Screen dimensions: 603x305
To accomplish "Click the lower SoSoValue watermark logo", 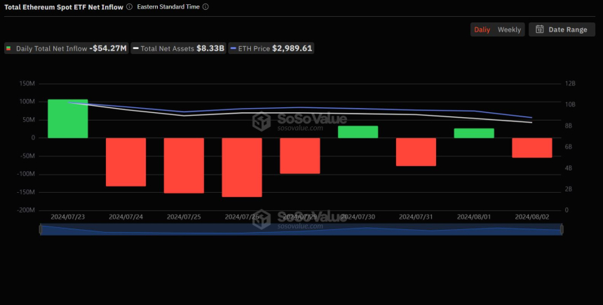I will (x=262, y=218).
